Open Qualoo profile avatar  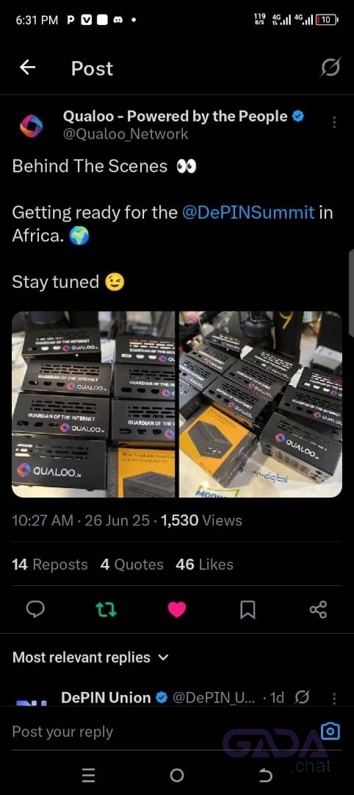tap(32, 126)
